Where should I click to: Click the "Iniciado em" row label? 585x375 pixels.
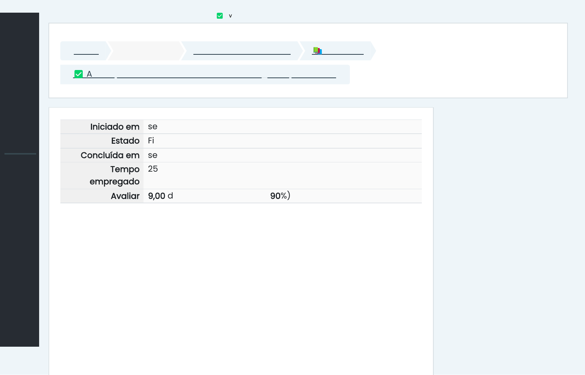coord(115,127)
